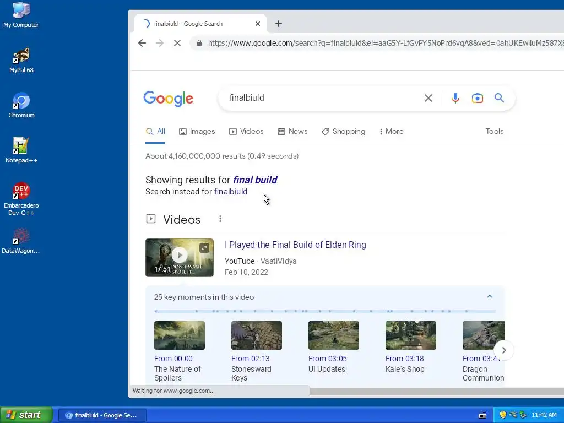Click the key moments timeline bar
The height and width of the screenshot is (423, 564).
[x=325, y=311]
